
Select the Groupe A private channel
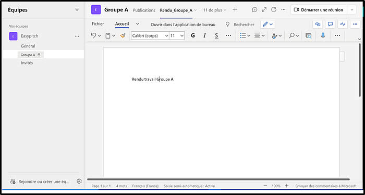click(x=43, y=55)
